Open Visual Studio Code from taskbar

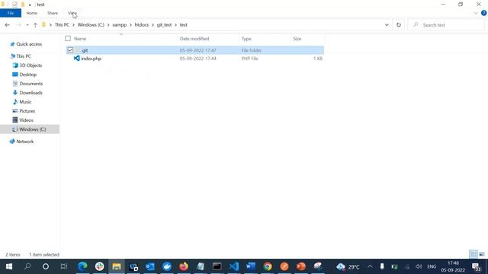coord(234,266)
